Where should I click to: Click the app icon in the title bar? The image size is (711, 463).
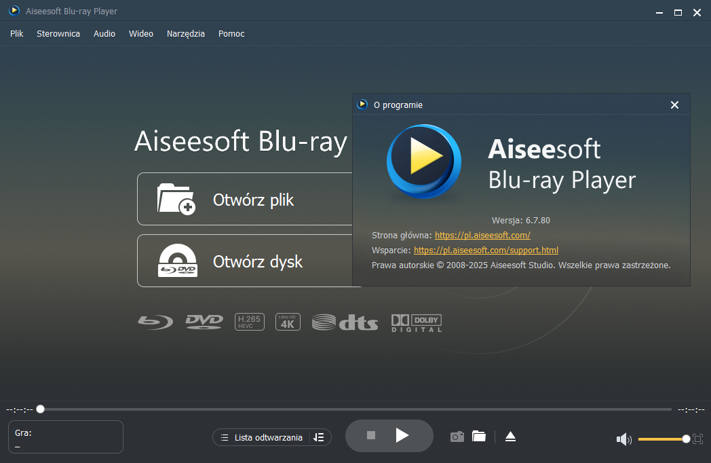pos(14,10)
